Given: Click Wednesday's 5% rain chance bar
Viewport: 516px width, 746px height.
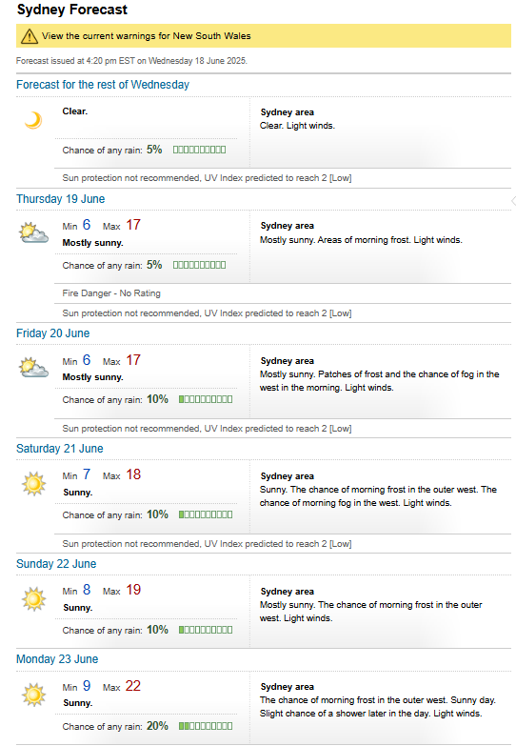Looking at the screenshot, I should click(199, 150).
